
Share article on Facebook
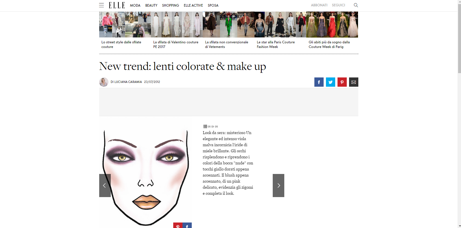coord(319,82)
